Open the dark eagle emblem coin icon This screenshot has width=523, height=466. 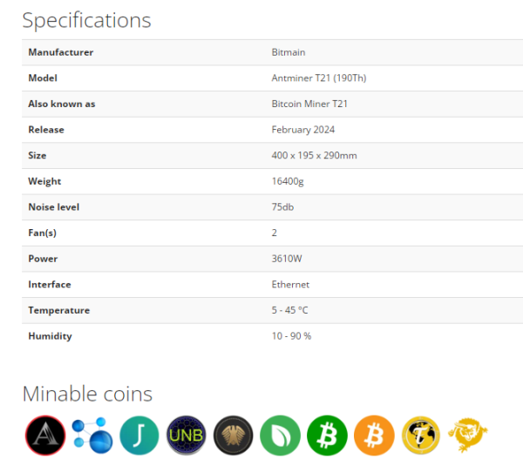[x=233, y=436]
